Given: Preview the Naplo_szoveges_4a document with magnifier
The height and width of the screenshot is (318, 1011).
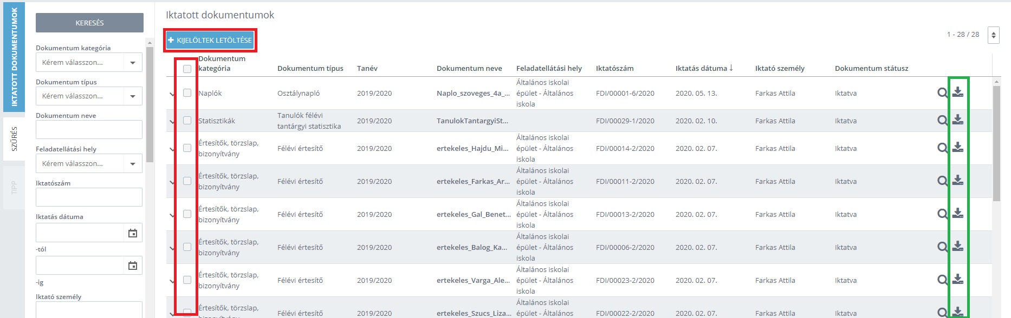Looking at the screenshot, I should coord(943,93).
